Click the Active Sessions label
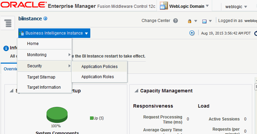The image size is (257, 134). coord(224,119)
